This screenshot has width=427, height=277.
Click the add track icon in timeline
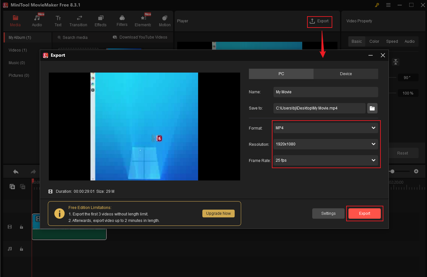pyautogui.click(x=12, y=187)
